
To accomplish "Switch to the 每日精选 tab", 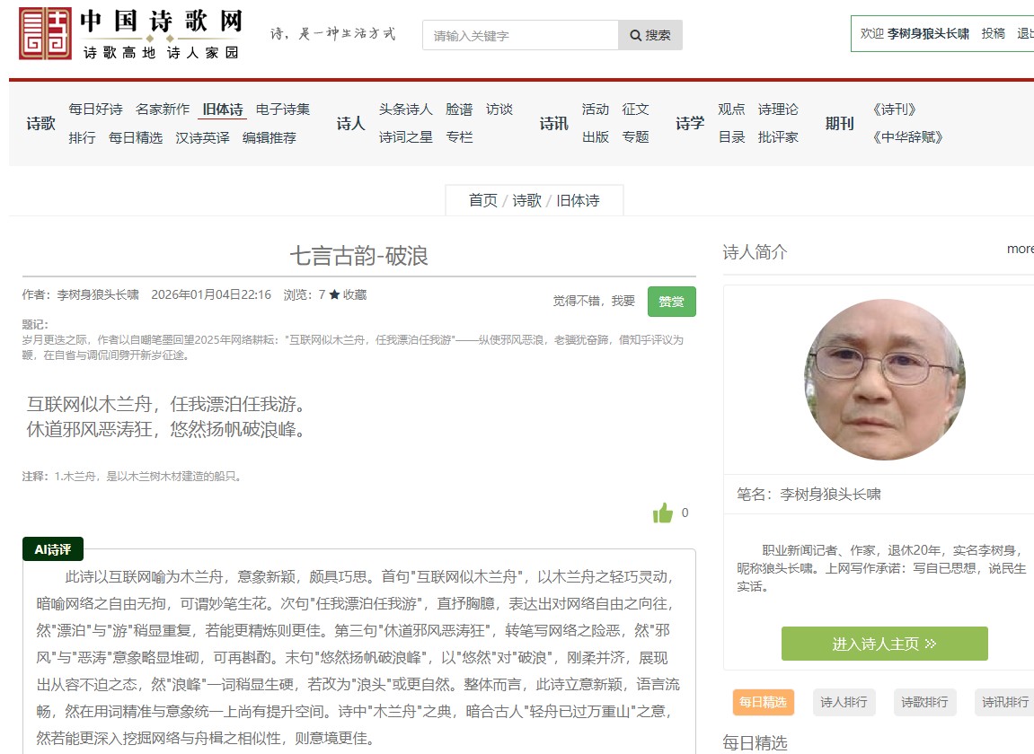I will pos(763,702).
